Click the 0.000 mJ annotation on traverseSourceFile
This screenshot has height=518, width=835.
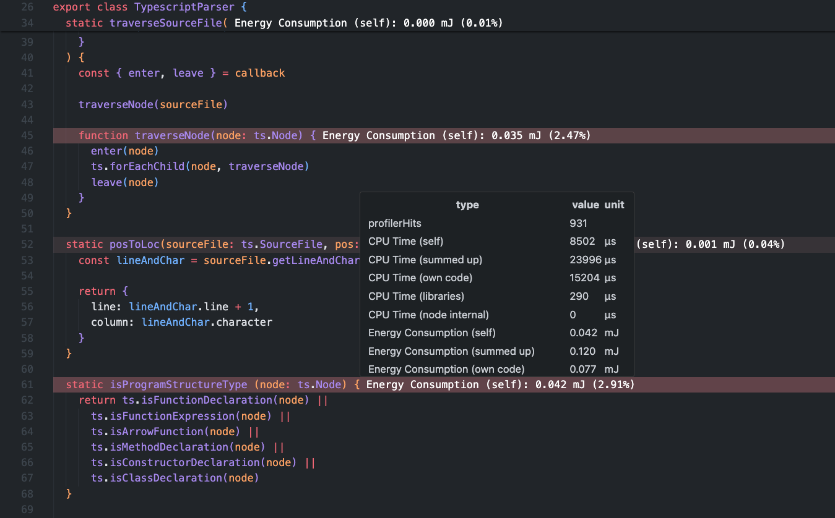[x=370, y=23]
